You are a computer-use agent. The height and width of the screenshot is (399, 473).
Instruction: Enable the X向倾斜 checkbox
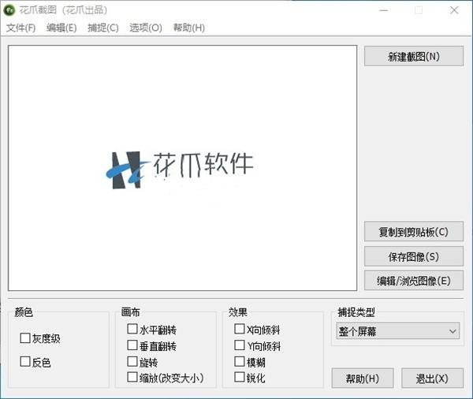pos(240,329)
